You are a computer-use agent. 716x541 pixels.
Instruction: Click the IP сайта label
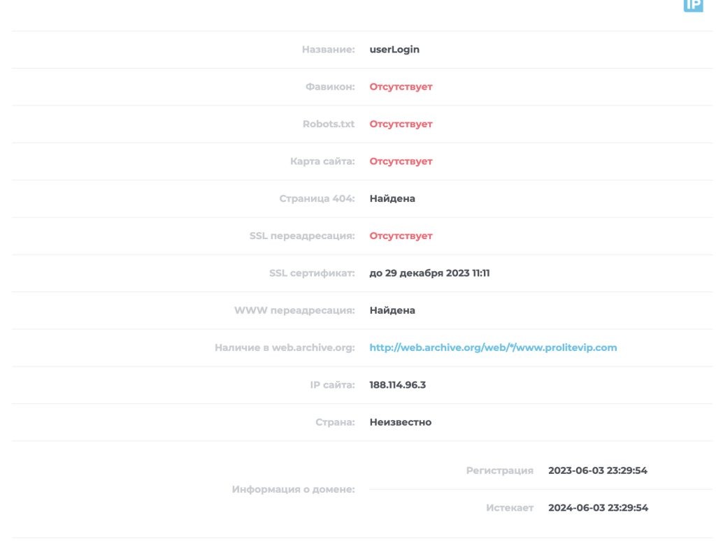pos(332,385)
